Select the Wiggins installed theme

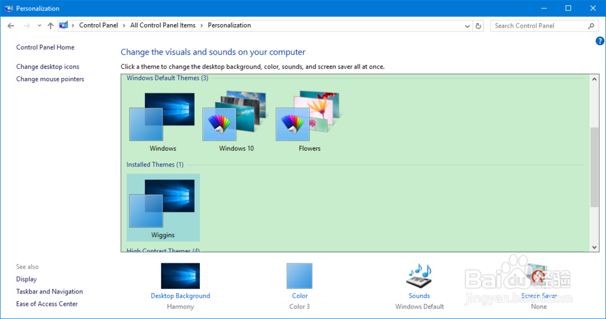pyautogui.click(x=163, y=208)
